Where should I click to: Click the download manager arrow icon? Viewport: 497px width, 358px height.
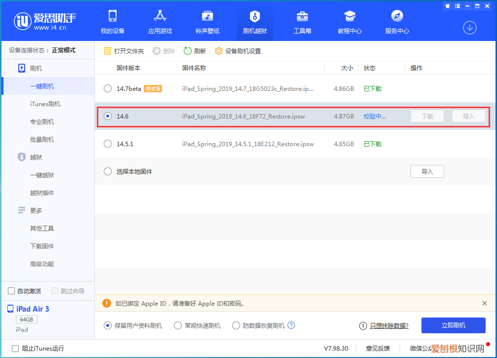(469, 28)
